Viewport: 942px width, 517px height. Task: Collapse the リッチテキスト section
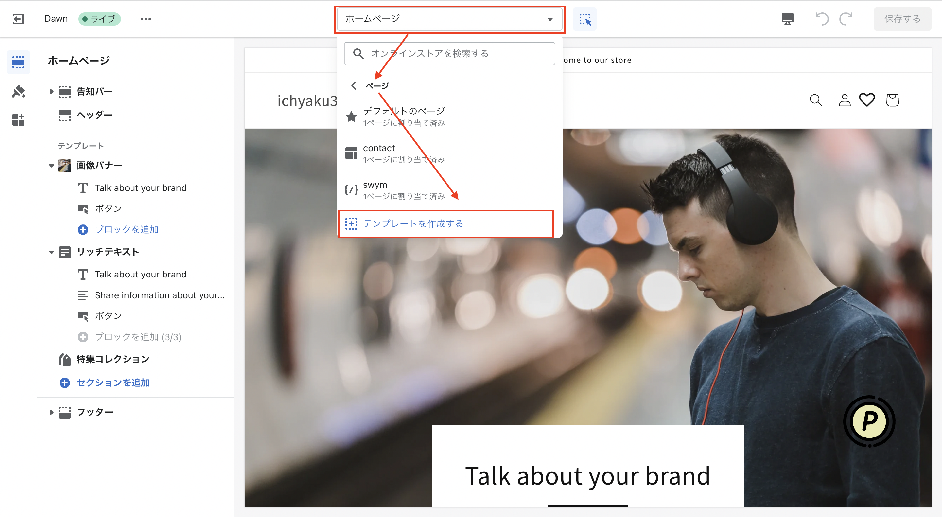(52, 252)
